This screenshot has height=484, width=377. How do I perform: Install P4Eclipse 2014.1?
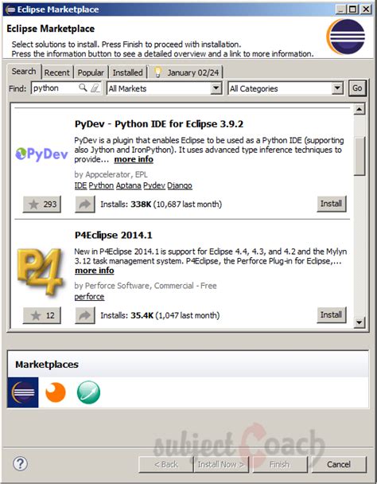(x=332, y=315)
